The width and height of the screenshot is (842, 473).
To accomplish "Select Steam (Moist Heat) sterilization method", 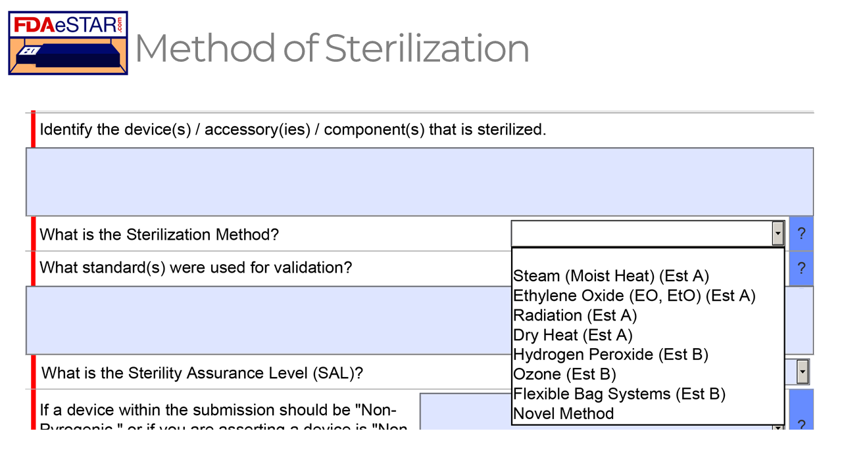I will pyautogui.click(x=610, y=276).
